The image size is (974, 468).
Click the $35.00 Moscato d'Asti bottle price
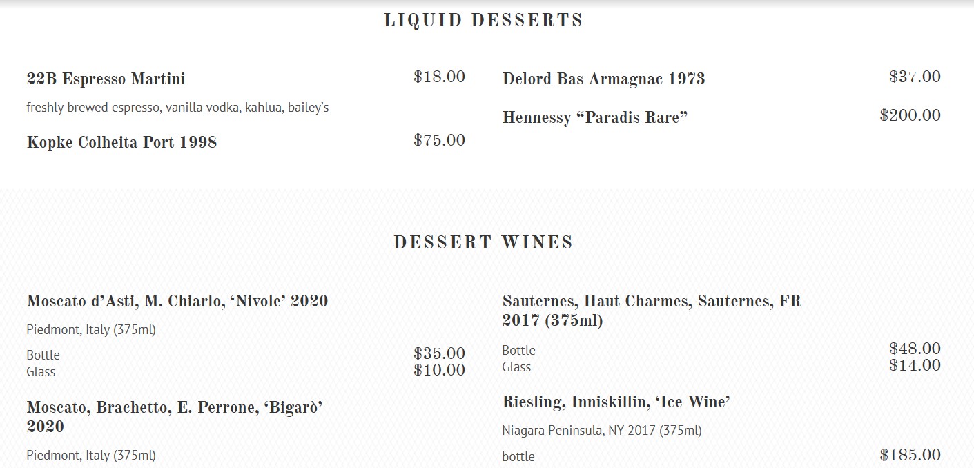[439, 353]
